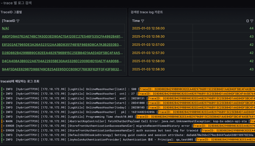Click highlighted TraceID in OnlineMassVoucher[limit] line
Screen dimensions: 255x146
point(197,89)
